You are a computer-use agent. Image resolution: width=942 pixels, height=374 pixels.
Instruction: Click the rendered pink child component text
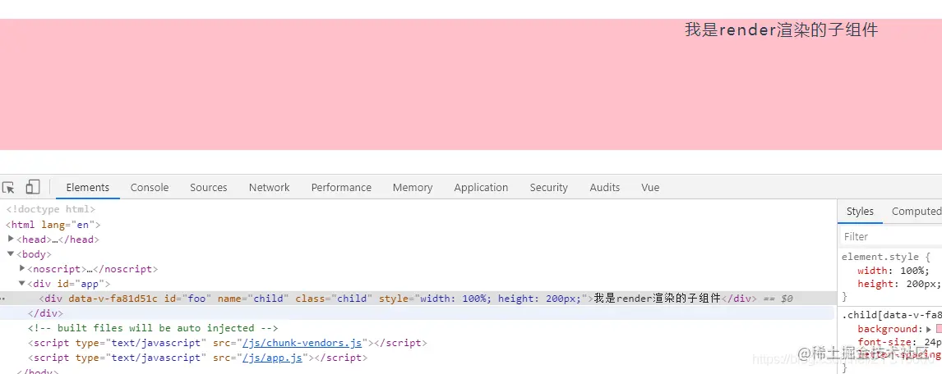(x=781, y=30)
